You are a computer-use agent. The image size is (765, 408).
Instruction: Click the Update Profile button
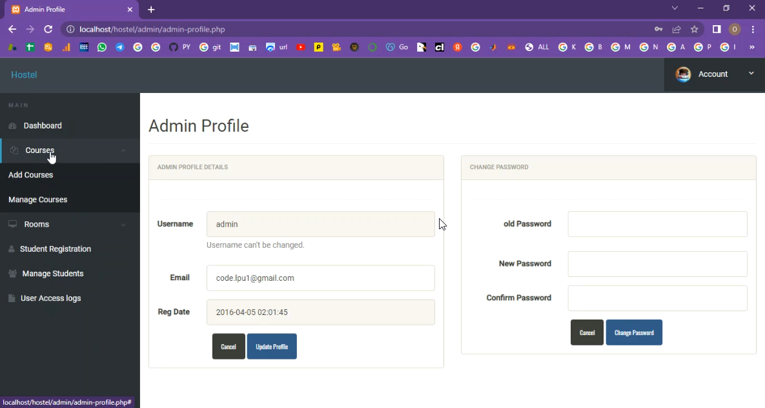tap(272, 347)
